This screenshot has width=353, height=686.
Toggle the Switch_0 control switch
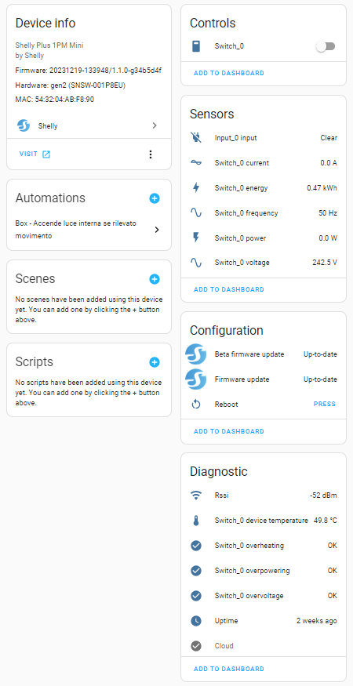pos(326,46)
